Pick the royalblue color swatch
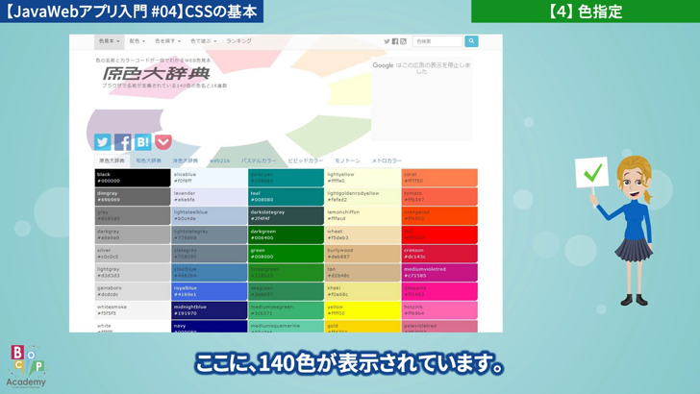700x394 pixels. (x=209, y=291)
